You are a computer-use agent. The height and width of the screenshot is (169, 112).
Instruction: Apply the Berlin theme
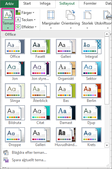click(x=91, y=93)
